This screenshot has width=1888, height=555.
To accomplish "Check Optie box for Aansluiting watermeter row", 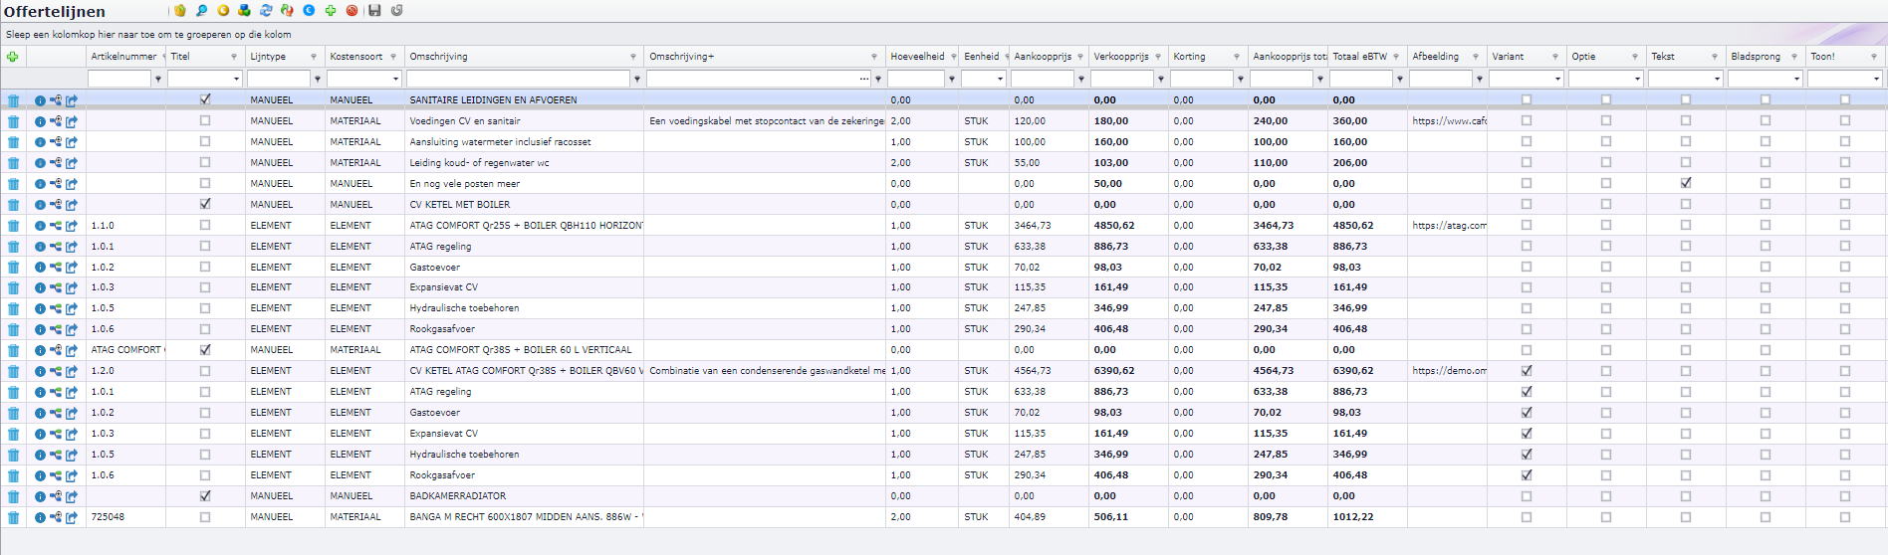I will [1606, 141].
